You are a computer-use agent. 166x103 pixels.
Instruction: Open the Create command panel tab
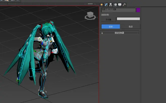(102, 5)
